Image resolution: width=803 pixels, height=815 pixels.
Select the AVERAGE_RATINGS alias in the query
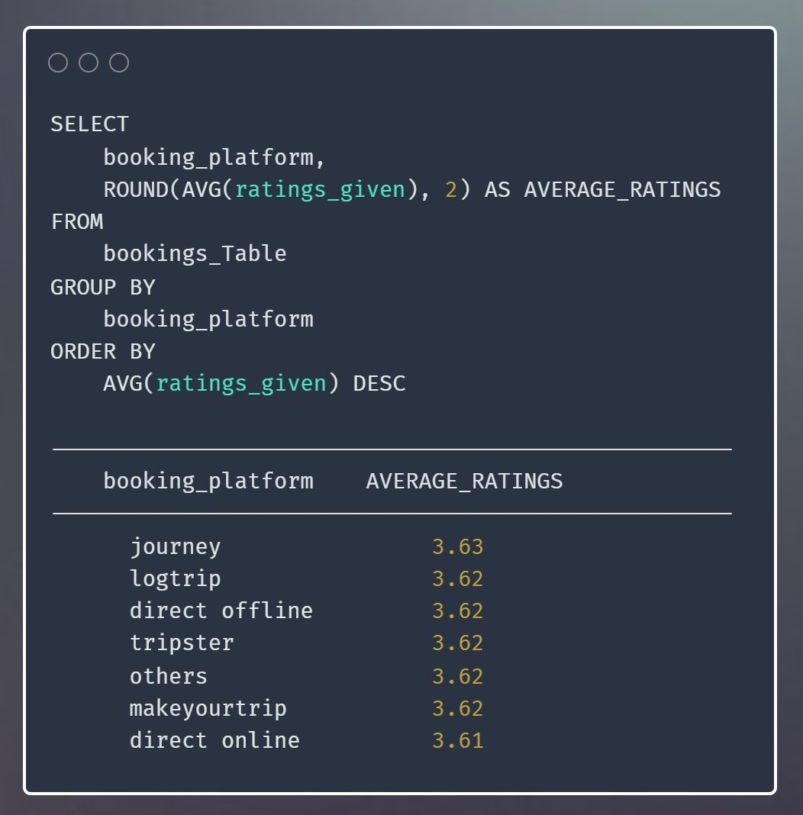pyautogui.click(x=622, y=189)
